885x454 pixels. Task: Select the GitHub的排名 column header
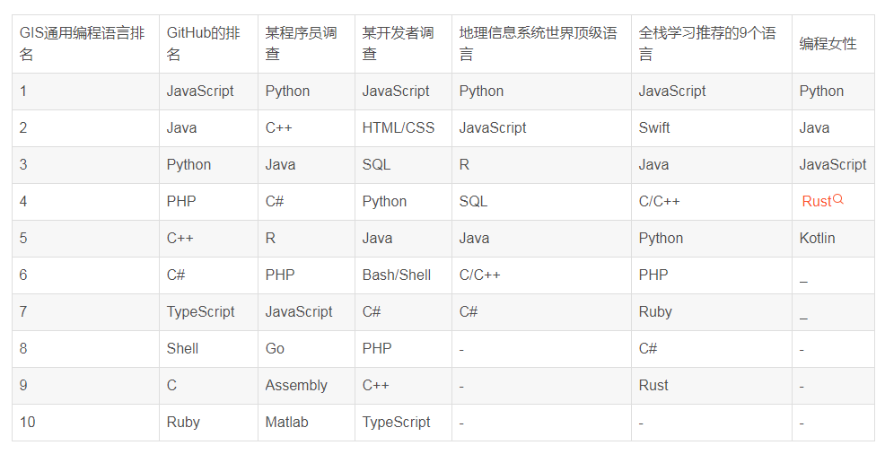[208, 43]
